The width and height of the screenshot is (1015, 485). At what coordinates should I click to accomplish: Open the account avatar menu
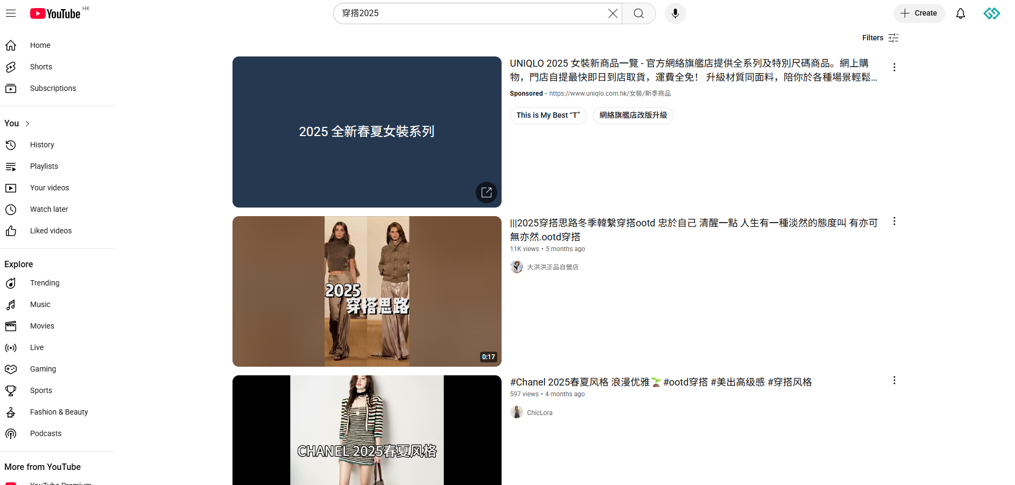[x=992, y=13]
